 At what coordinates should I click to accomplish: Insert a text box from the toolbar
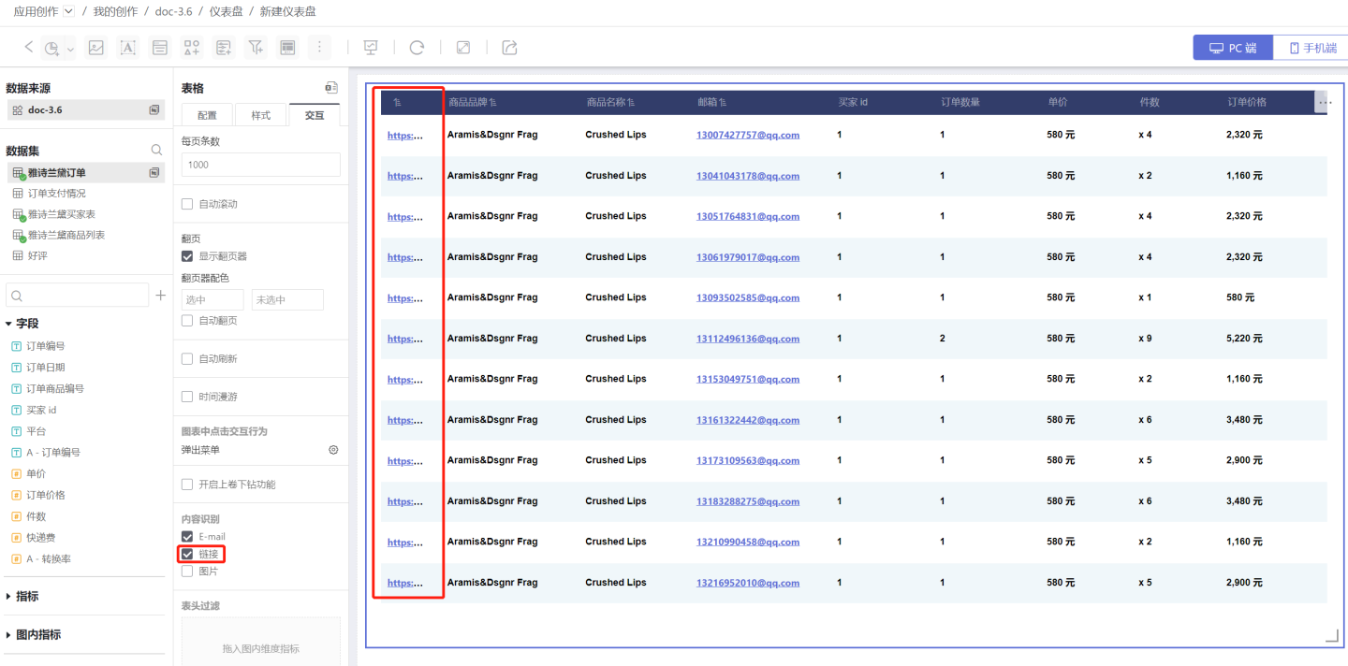tap(128, 48)
